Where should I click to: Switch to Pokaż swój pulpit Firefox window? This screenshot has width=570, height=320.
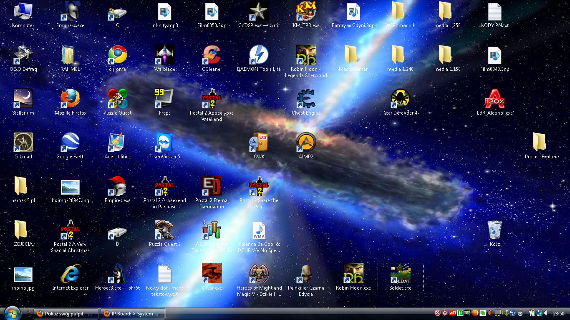(66, 313)
